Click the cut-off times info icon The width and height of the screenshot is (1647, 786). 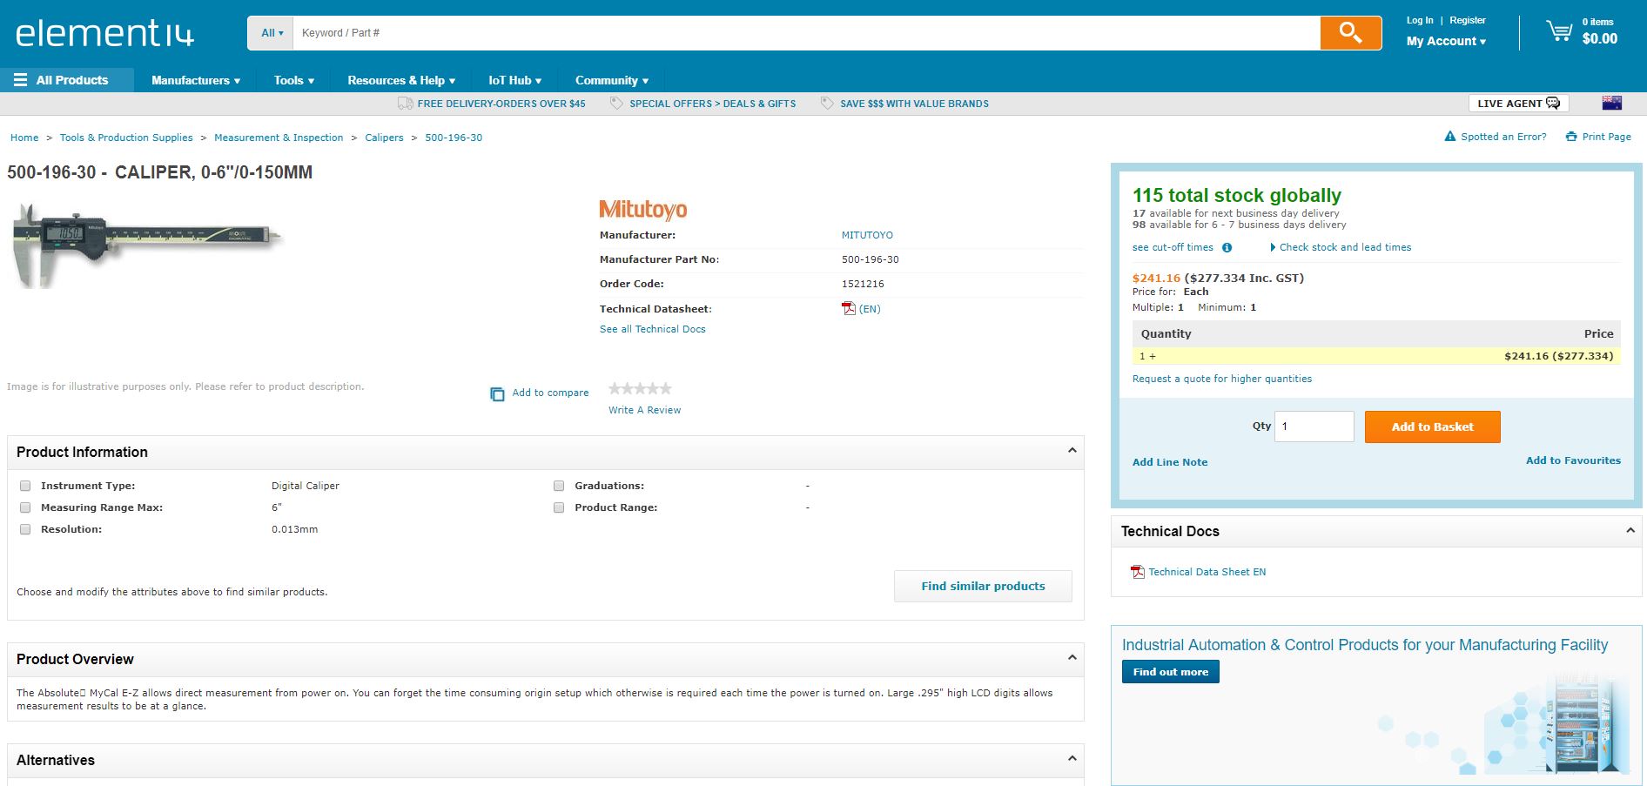tap(1227, 247)
